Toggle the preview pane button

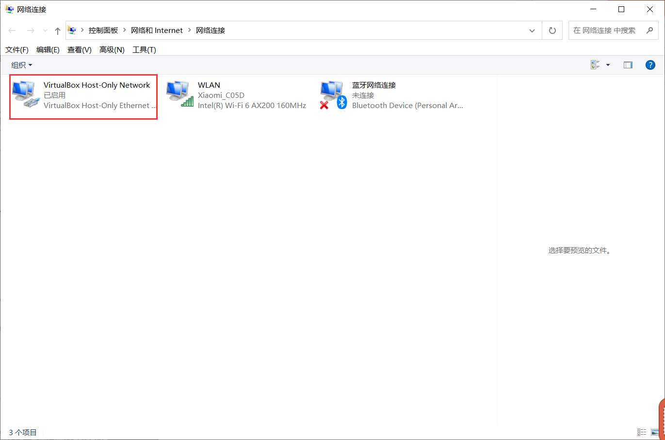pyautogui.click(x=628, y=65)
